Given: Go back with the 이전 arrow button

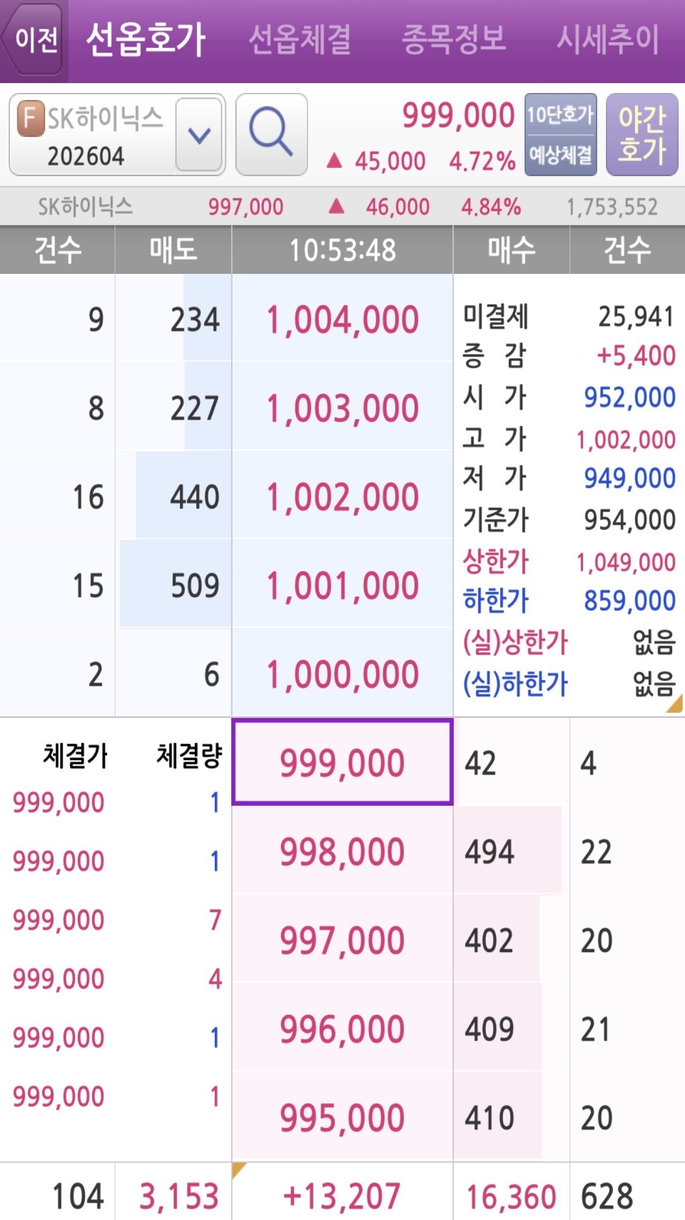Looking at the screenshot, I should coord(34,40).
